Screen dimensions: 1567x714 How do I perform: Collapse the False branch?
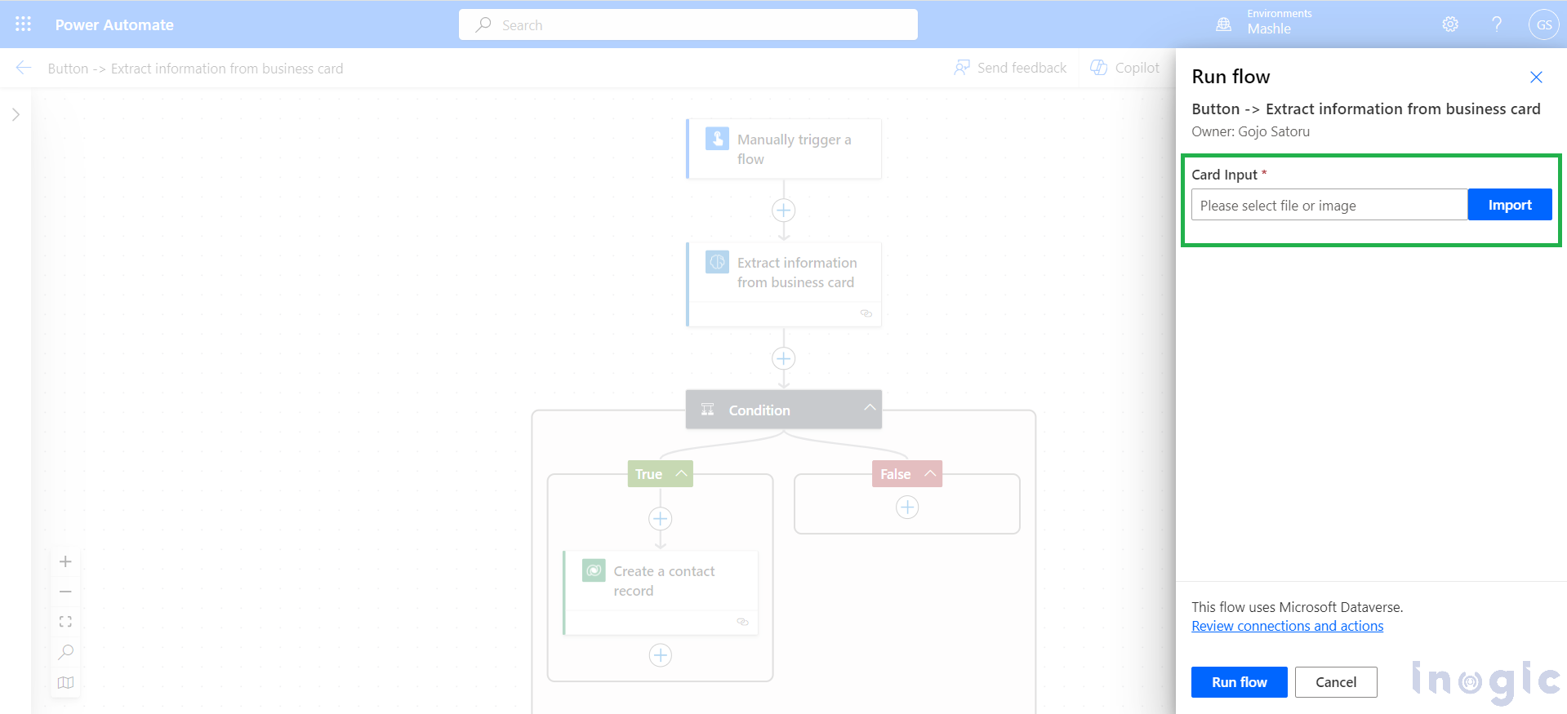[x=930, y=473]
